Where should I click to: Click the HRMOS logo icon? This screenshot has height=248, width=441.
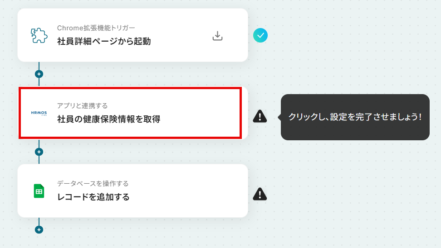pos(39,113)
